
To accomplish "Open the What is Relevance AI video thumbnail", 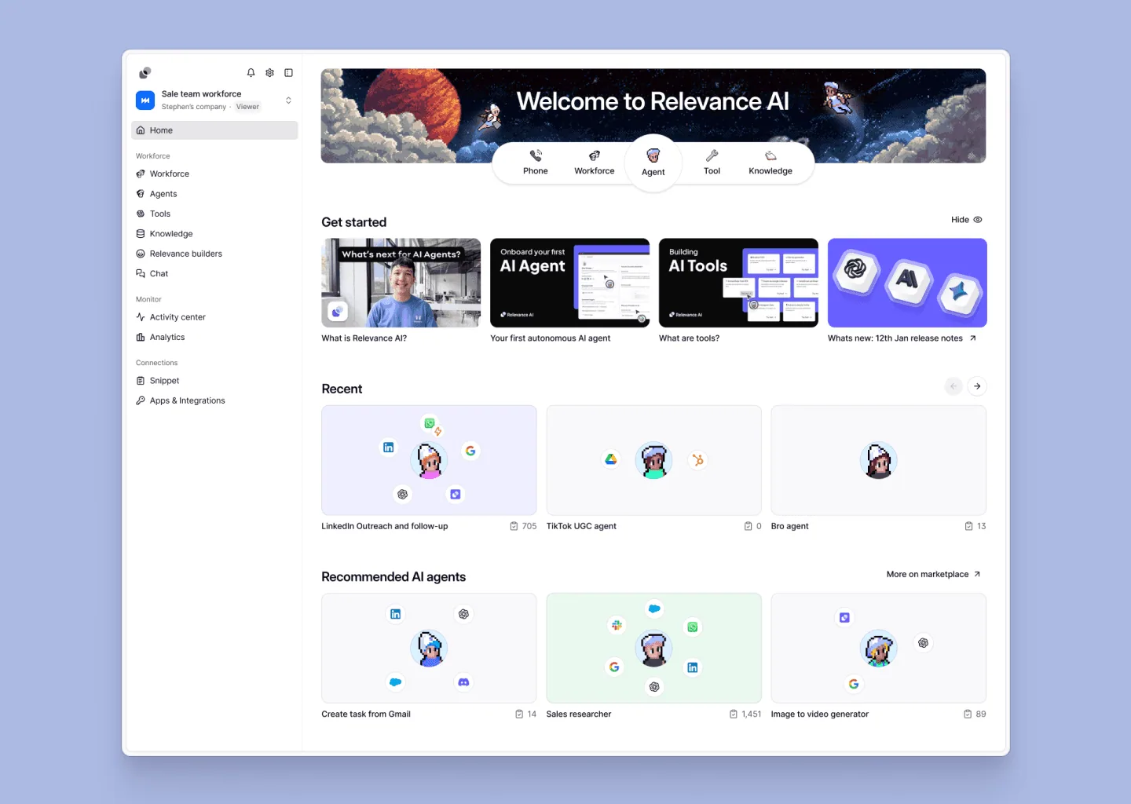I will 401,283.
